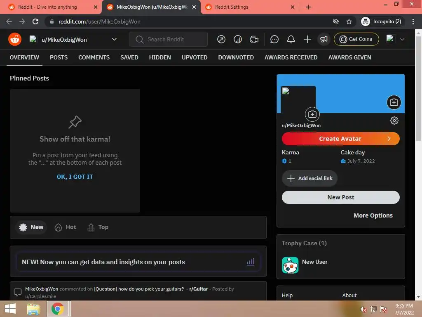Click the data and insights announcement banner

click(138, 262)
